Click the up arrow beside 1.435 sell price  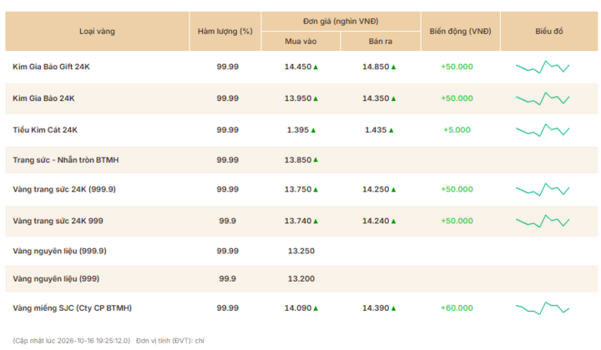[391, 131]
